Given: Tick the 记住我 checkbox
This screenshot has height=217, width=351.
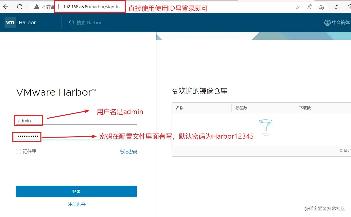Looking at the screenshot, I should pyautogui.click(x=18, y=151).
